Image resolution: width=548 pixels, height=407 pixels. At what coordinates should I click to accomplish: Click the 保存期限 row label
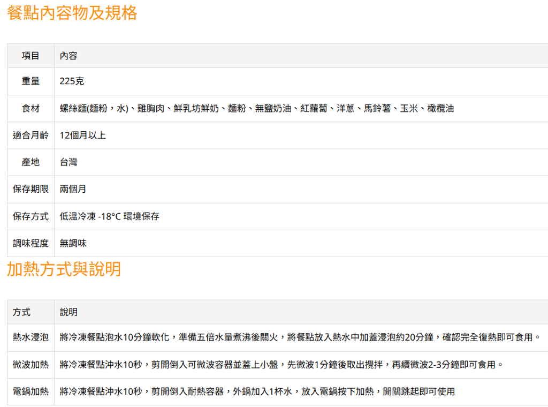tap(31, 189)
